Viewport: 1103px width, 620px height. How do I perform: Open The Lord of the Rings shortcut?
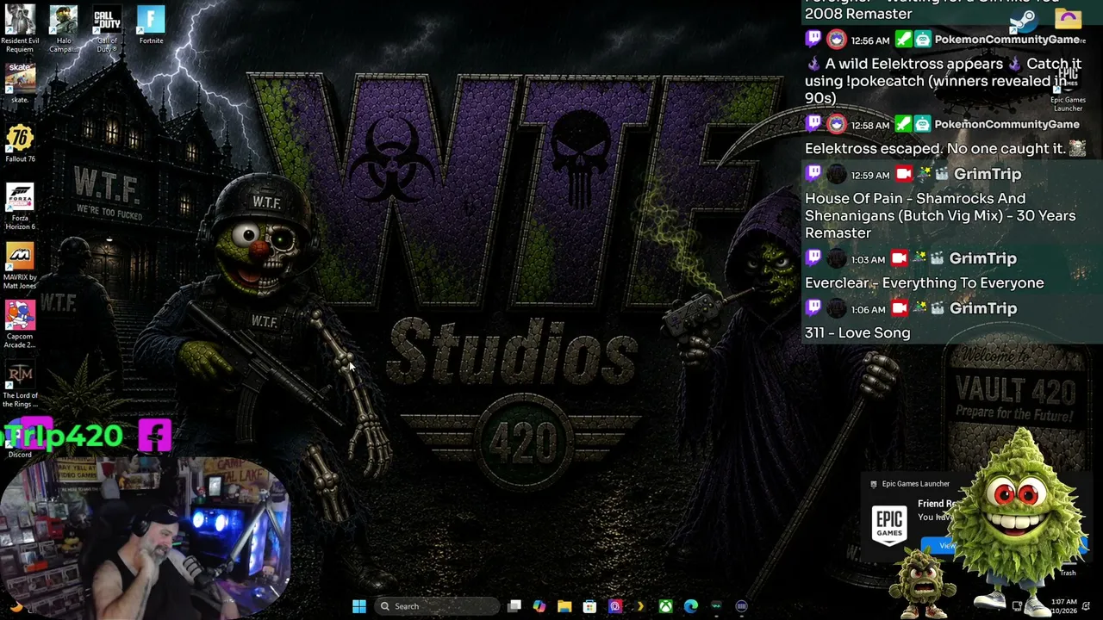(20, 385)
